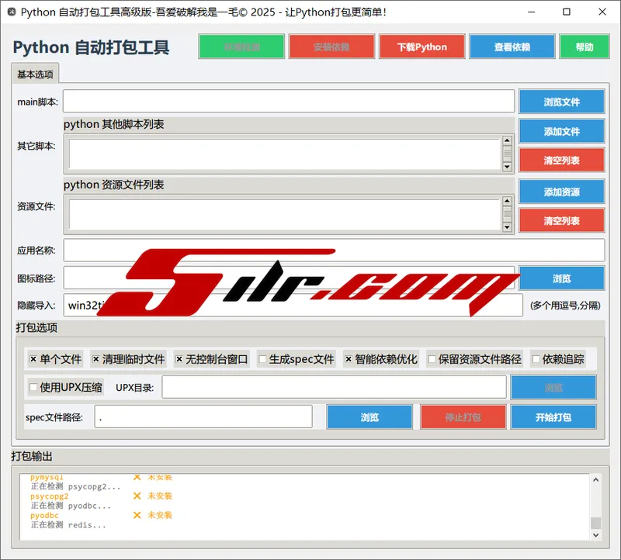Click the down arrow of 资源文件 list scrollbar
Viewport: 621px width, 560px height.
(507, 227)
